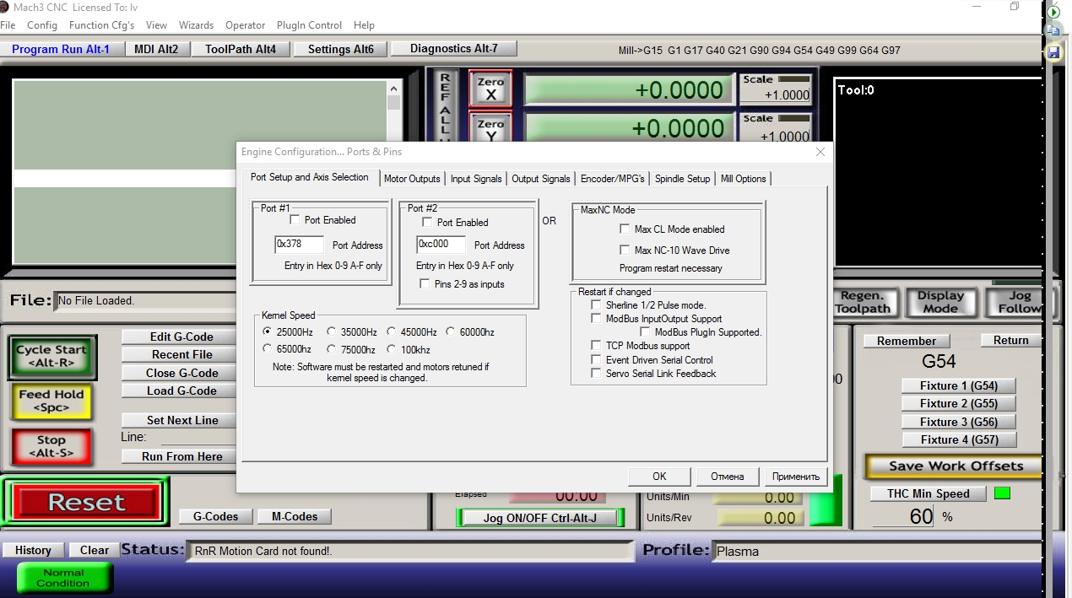
Task: Select 75000hz kernel speed
Action: [332, 348]
